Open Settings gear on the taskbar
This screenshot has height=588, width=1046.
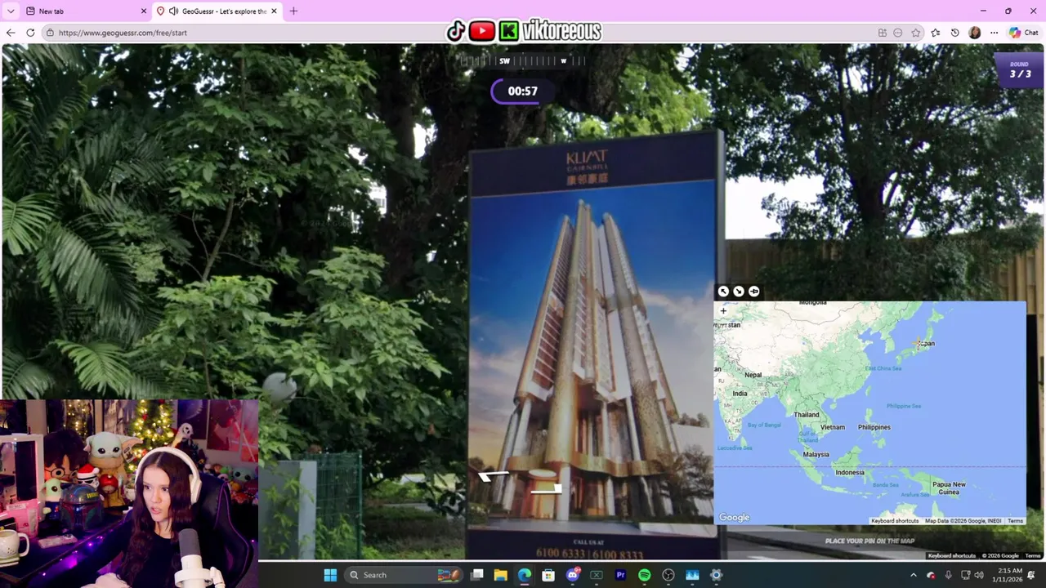click(x=716, y=575)
